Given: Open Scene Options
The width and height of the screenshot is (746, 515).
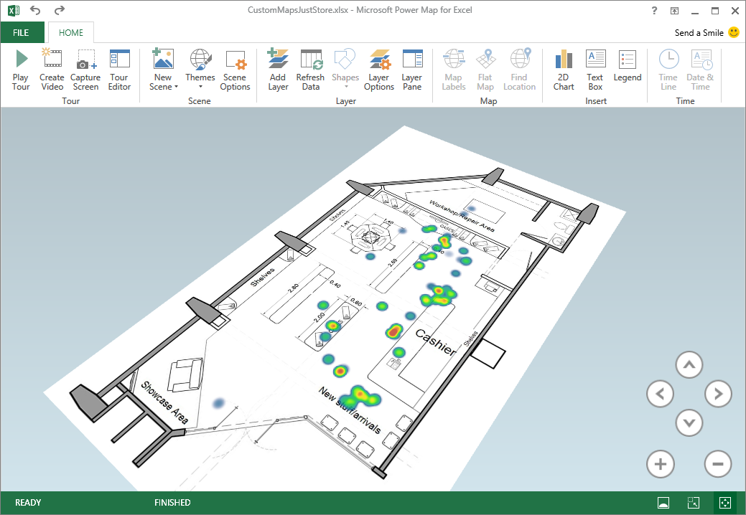Looking at the screenshot, I should click(235, 70).
